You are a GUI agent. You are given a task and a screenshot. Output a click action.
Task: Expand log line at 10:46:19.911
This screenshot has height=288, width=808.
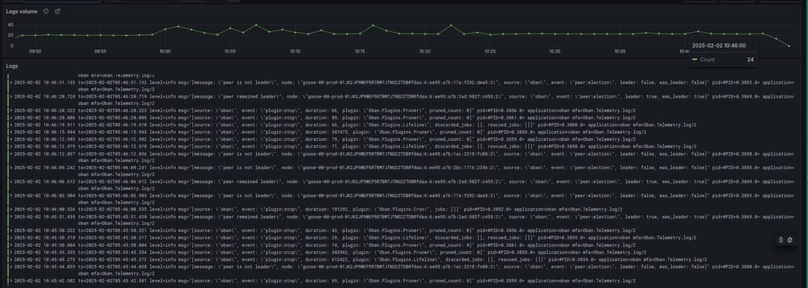(10, 124)
